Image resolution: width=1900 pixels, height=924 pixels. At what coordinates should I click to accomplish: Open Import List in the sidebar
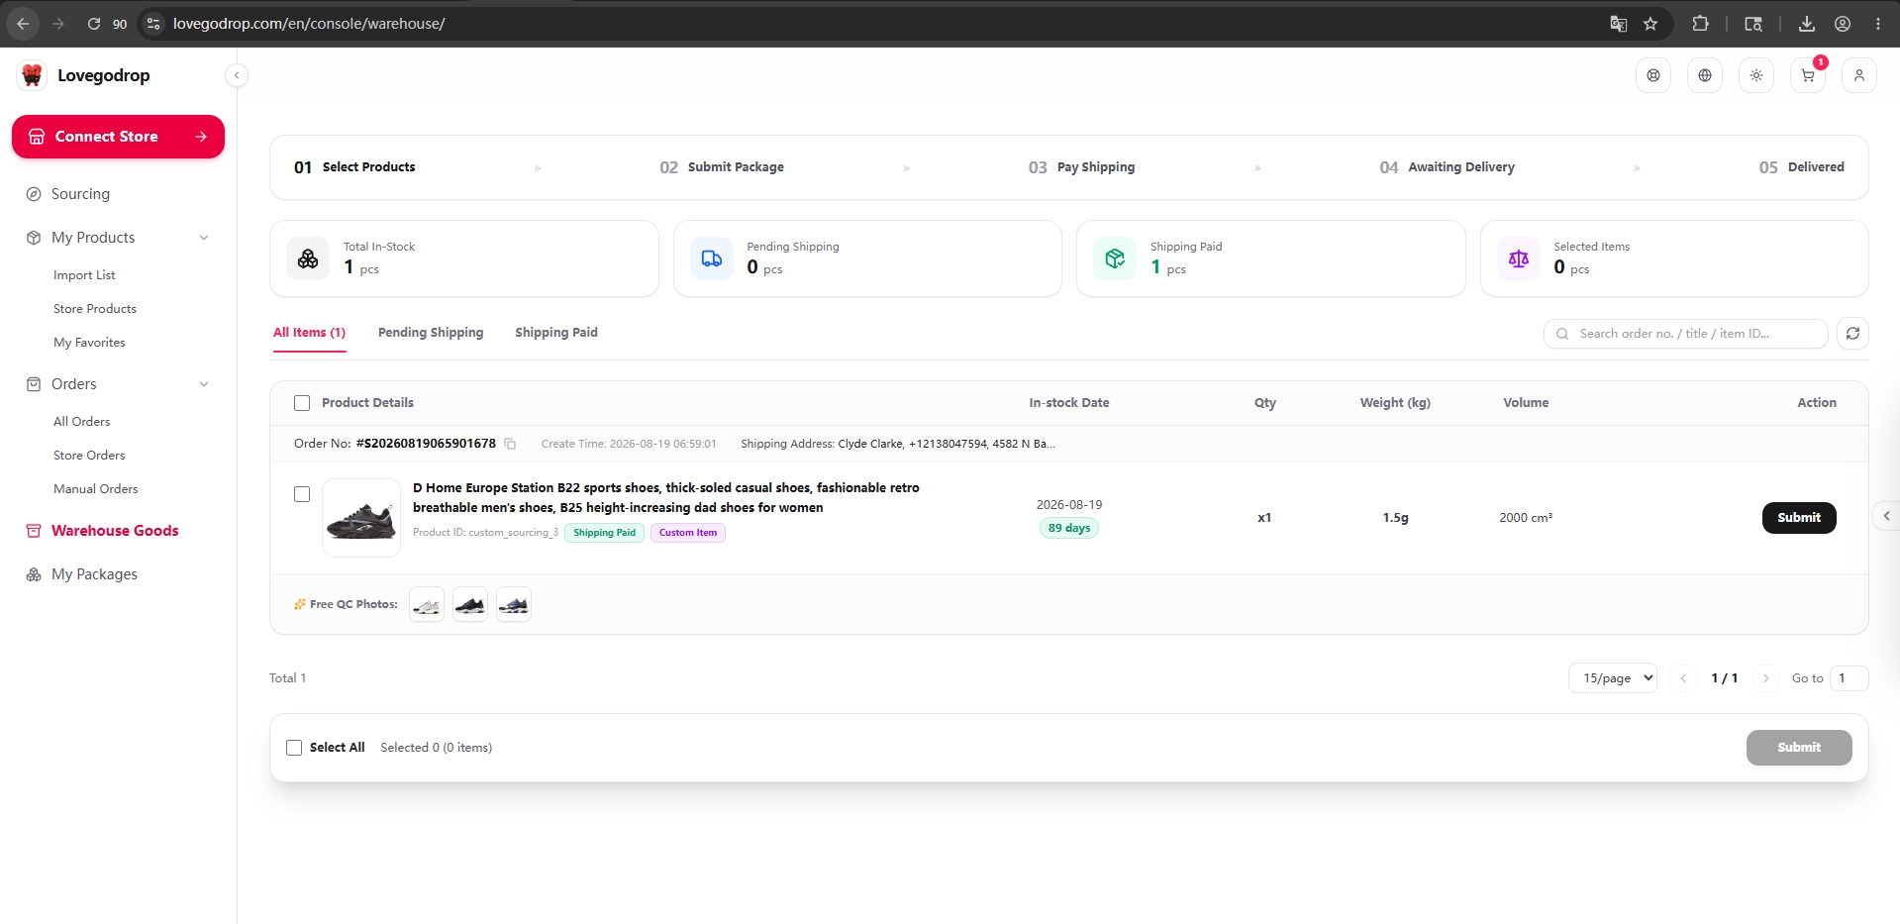pyautogui.click(x=84, y=275)
